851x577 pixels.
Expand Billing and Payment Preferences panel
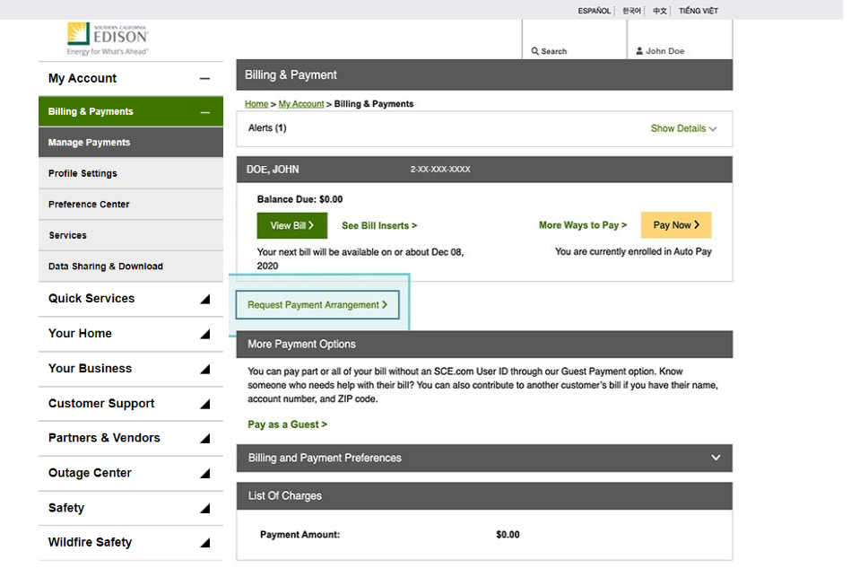click(716, 458)
